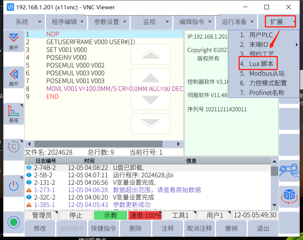Open the 系统 dropdown menu
This screenshot has width=303, height=240.
tap(24, 22)
